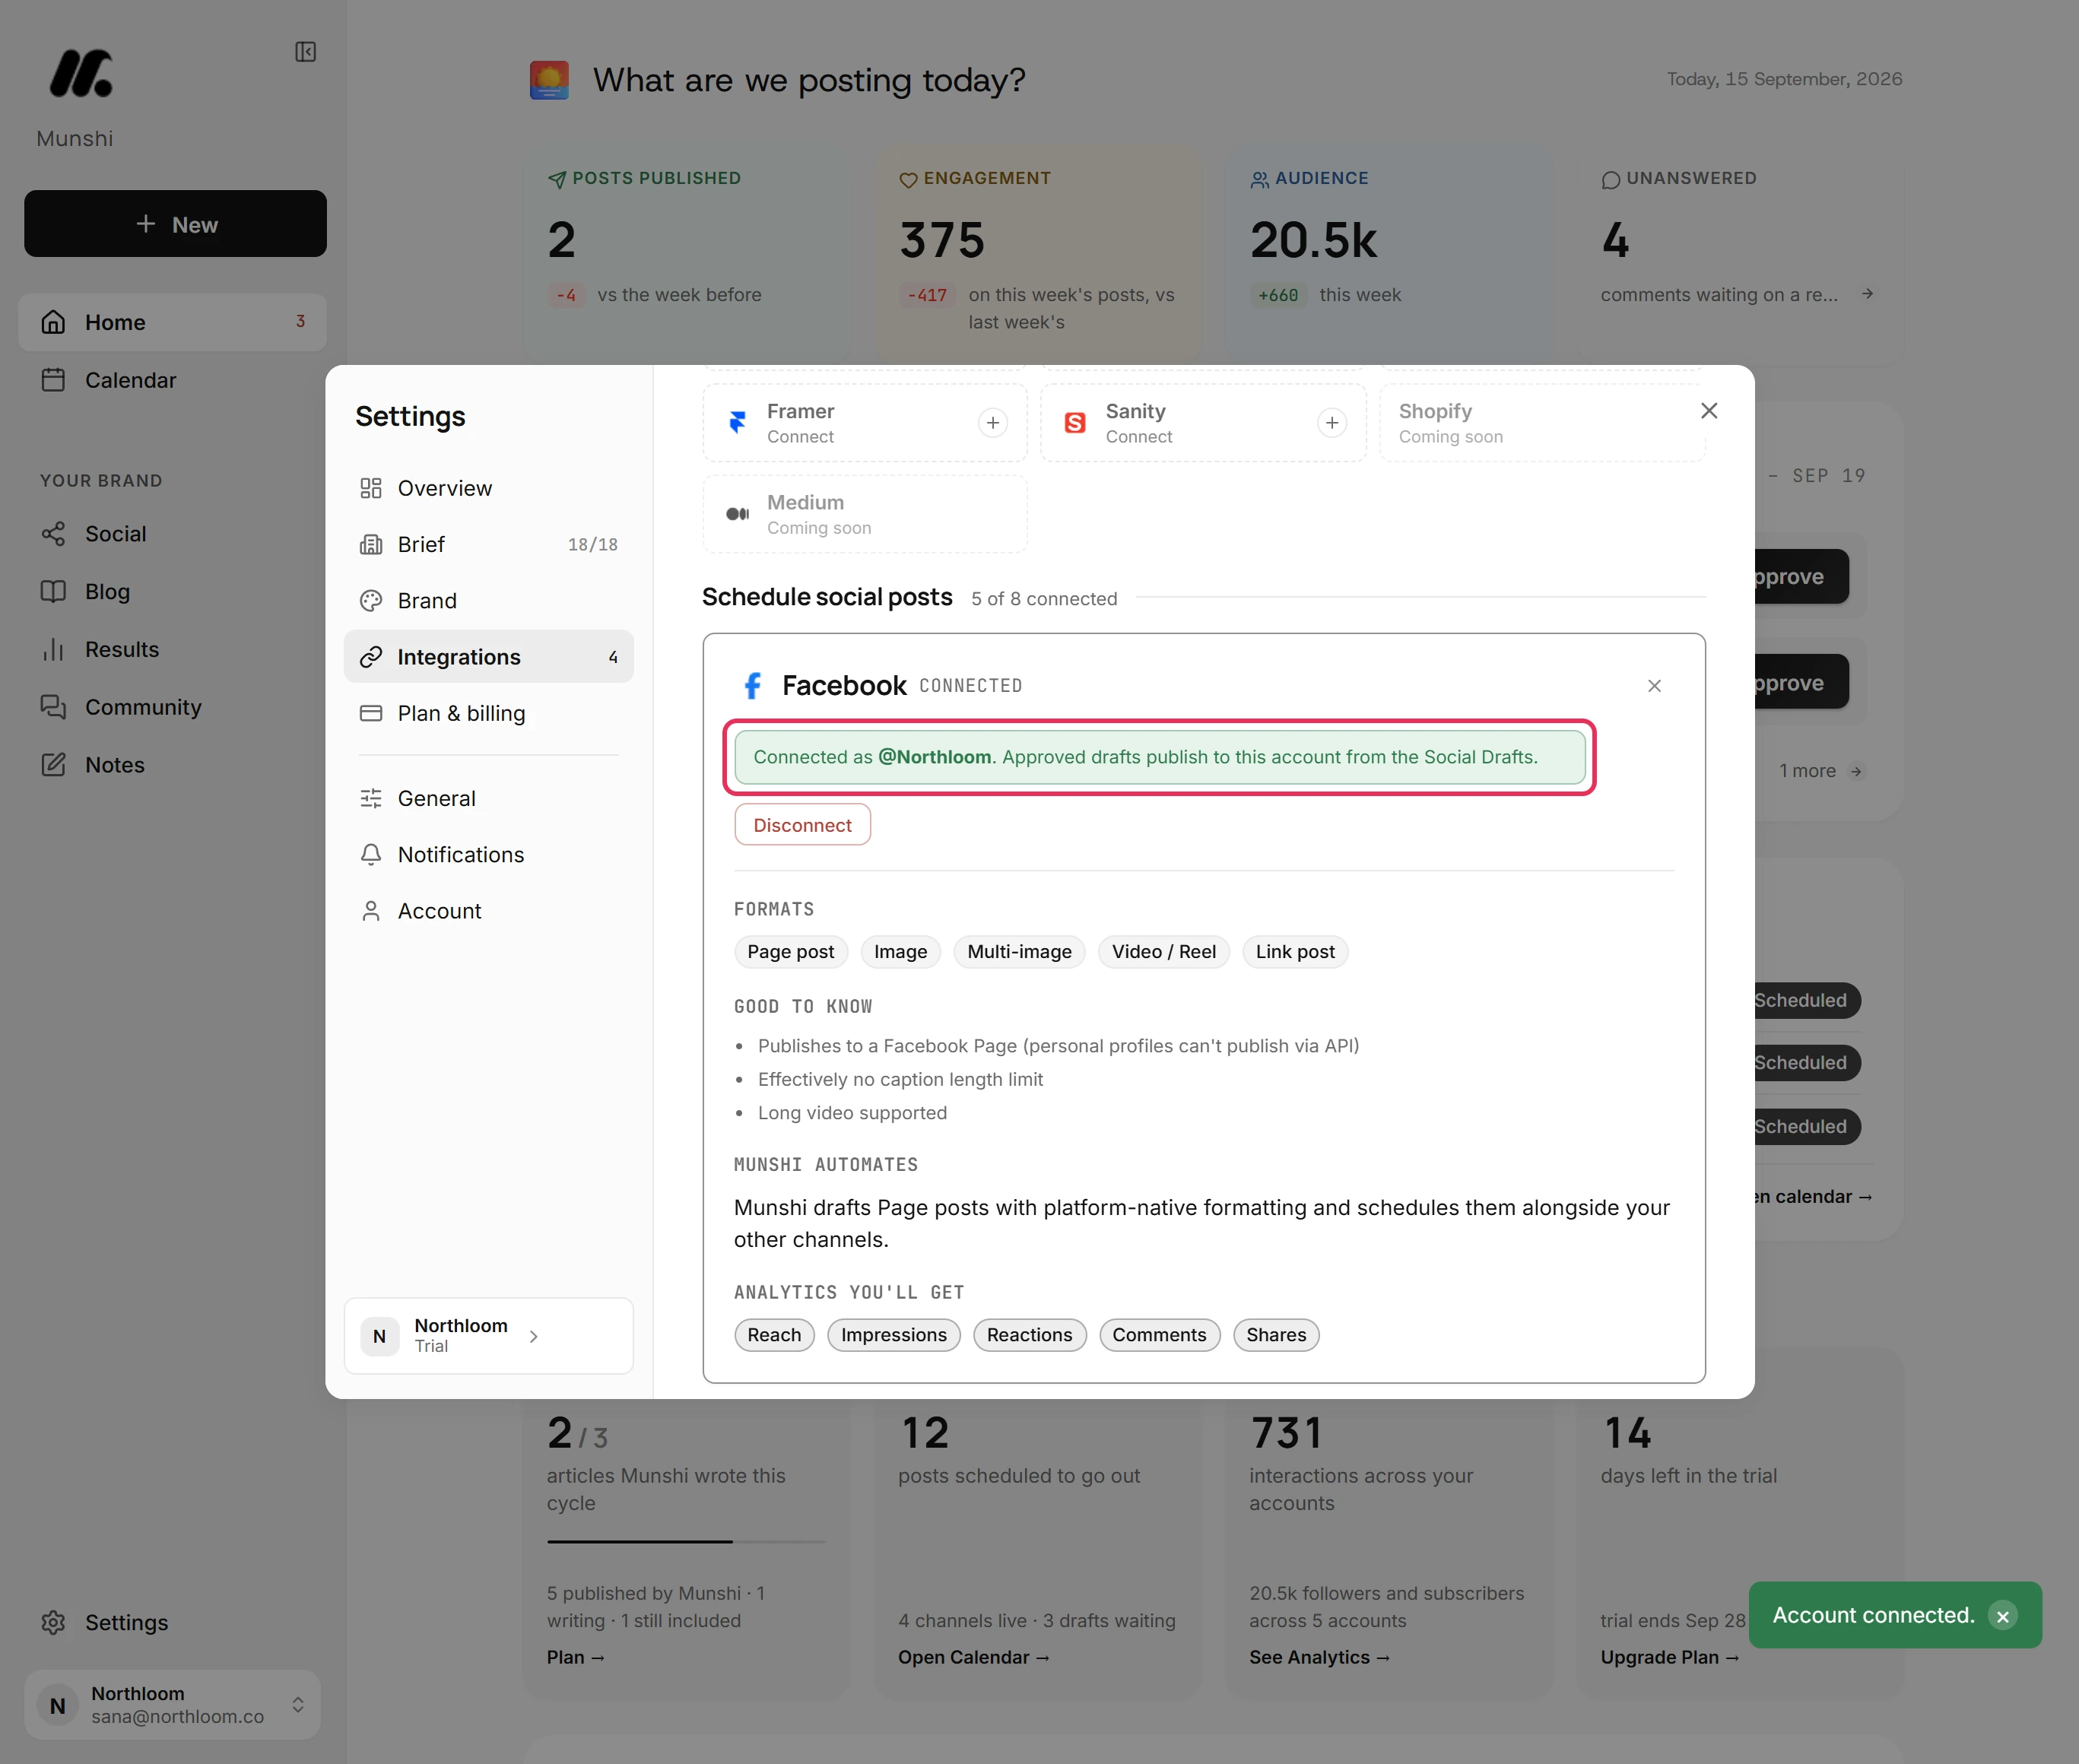Go to Home in the sidebar
This screenshot has width=2079, height=1764.
(173, 322)
